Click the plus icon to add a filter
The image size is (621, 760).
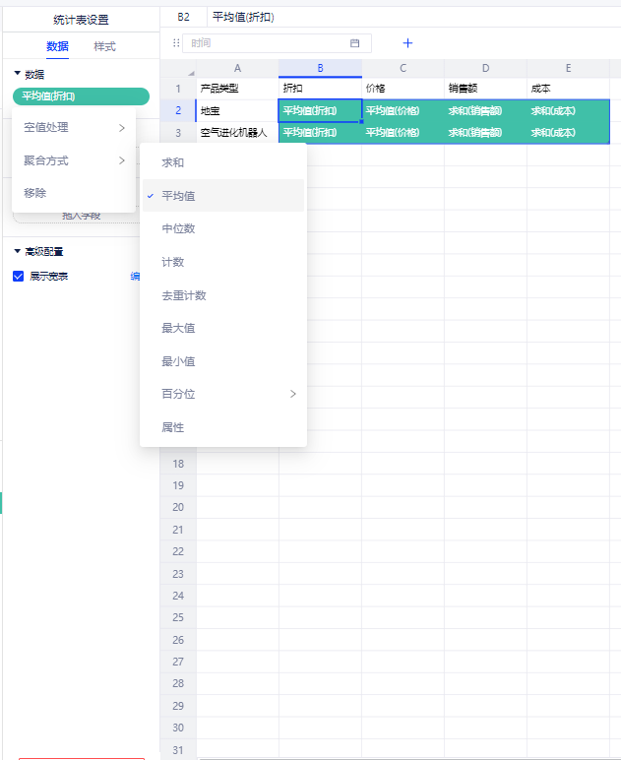tap(408, 43)
